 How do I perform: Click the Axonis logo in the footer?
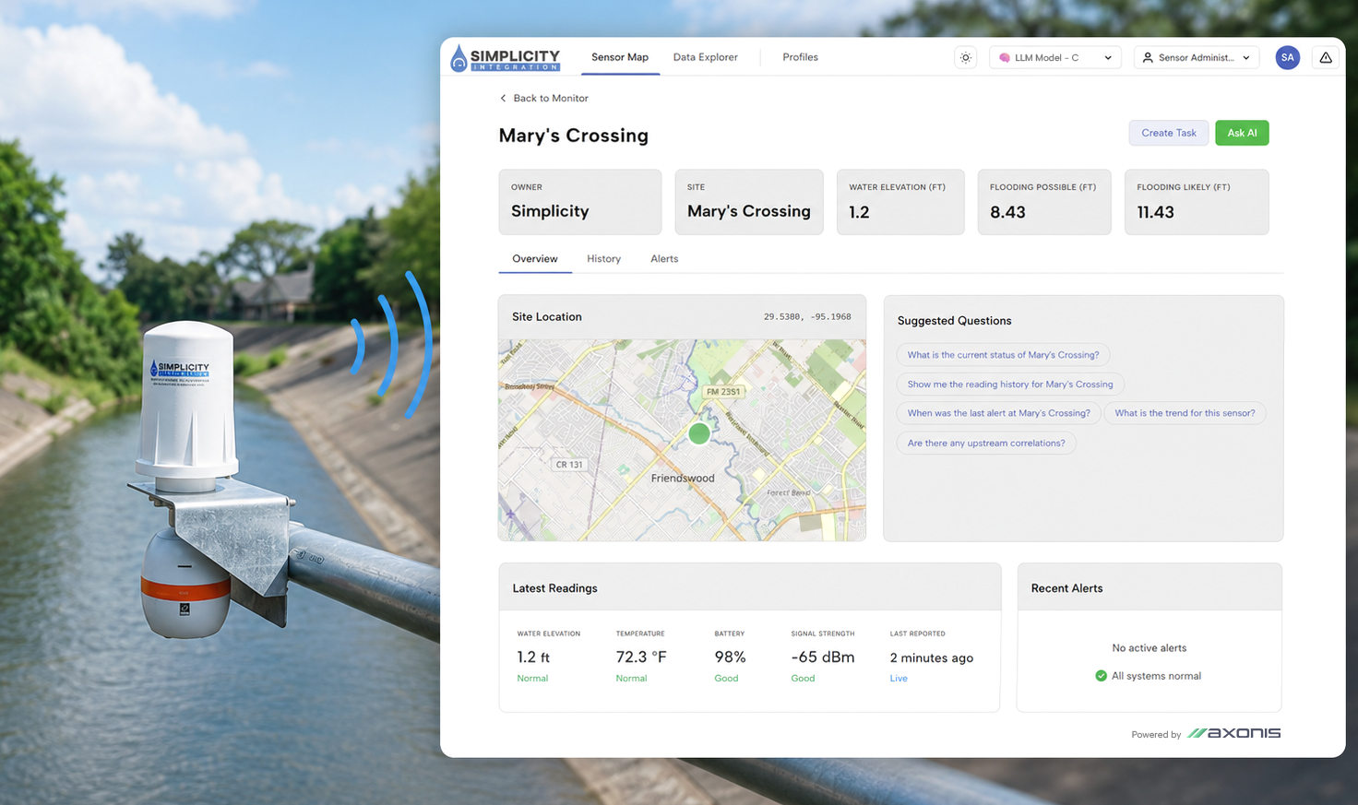pyautogui.click(x=1233, y=733)
